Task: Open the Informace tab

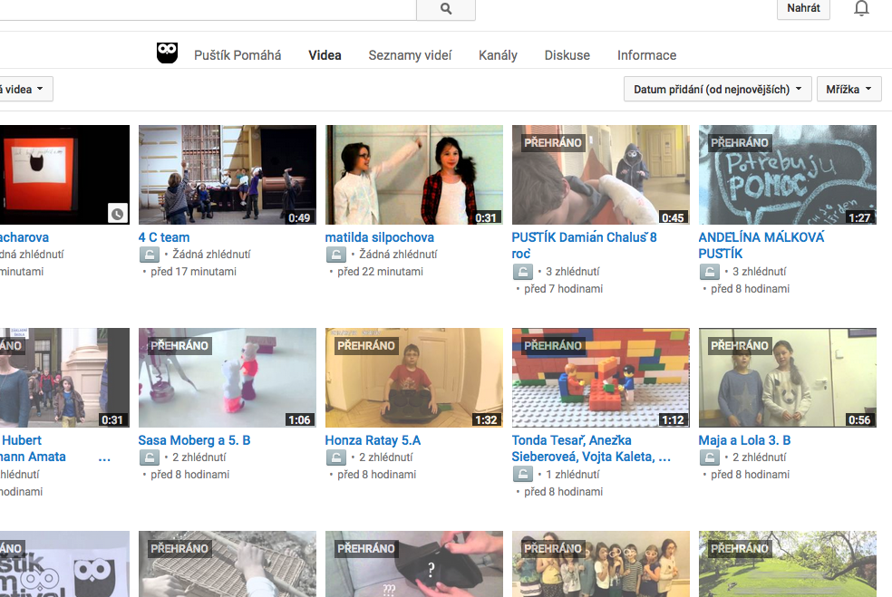Action: tap(647, 55)
